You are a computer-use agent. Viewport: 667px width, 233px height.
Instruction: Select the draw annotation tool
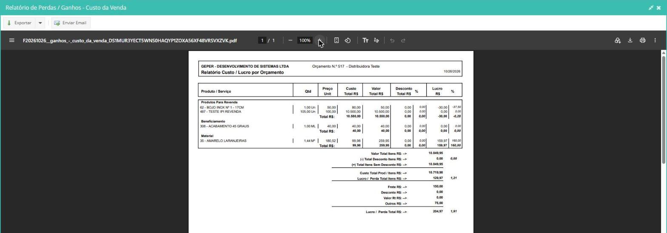[x=376, y=40]
